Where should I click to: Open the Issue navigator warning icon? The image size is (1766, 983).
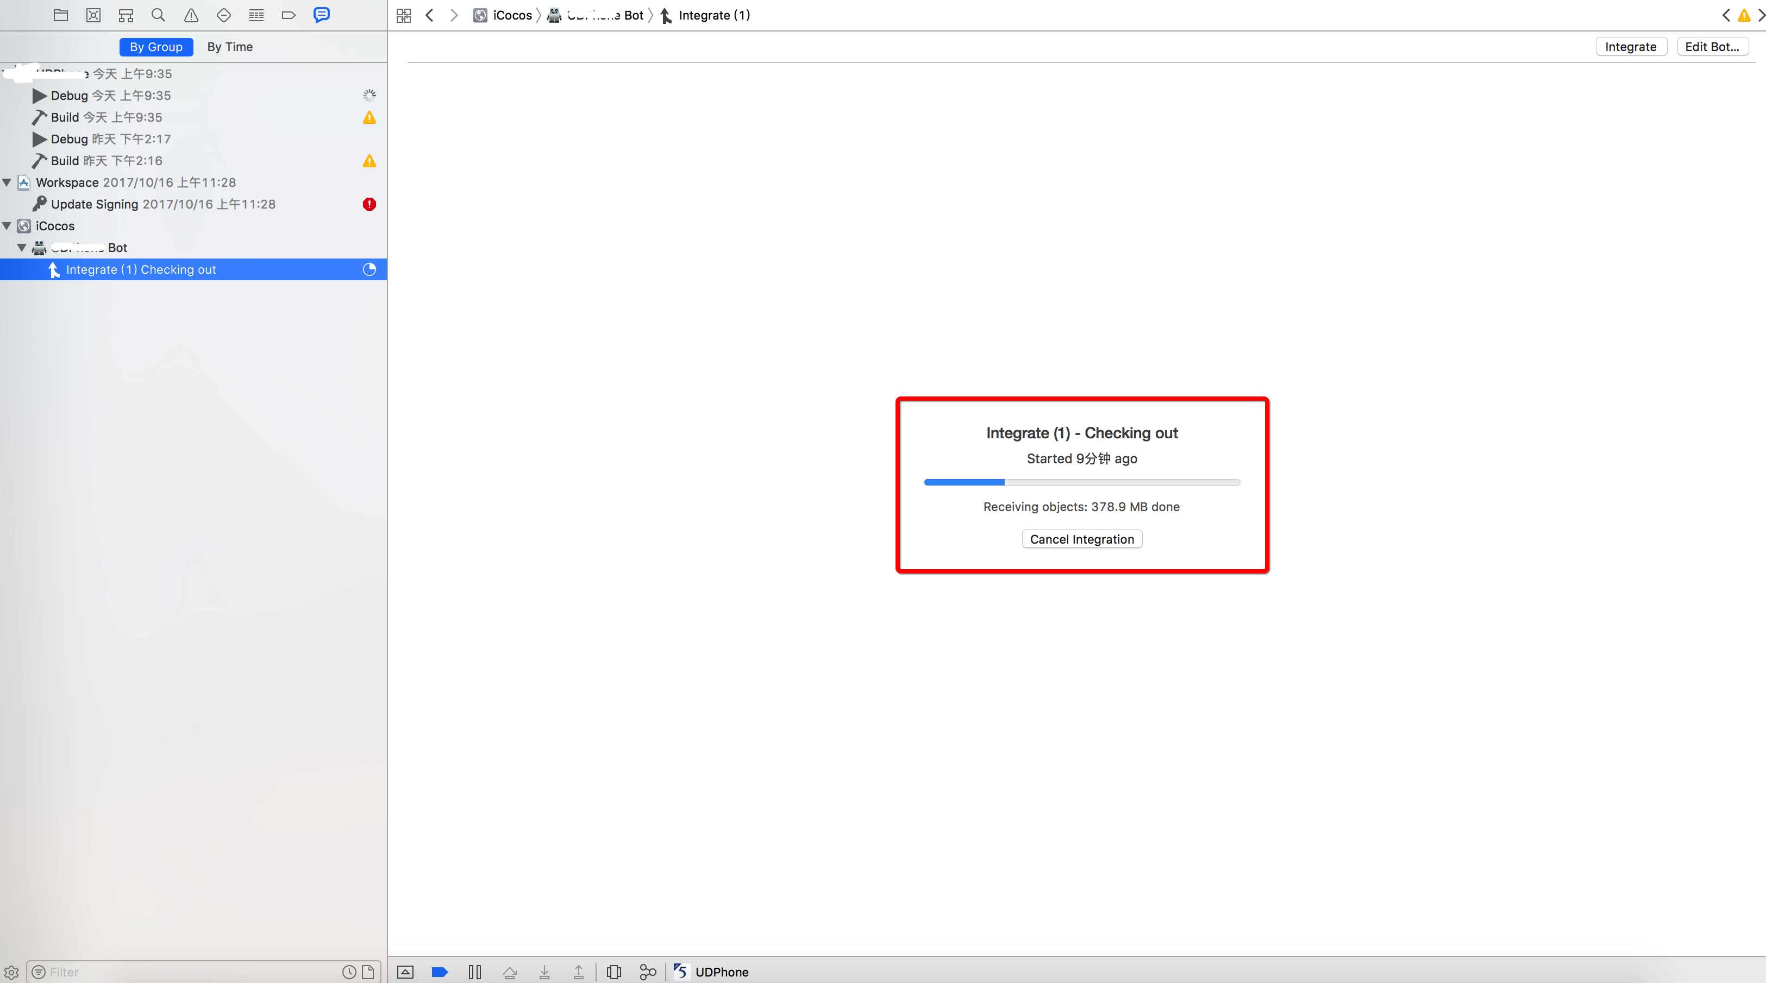tap(191, 15)
